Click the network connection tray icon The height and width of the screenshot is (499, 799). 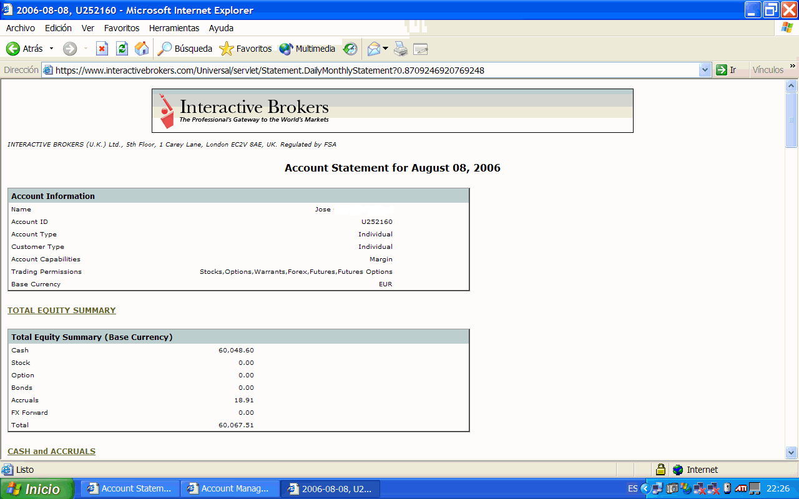(658, 489)
